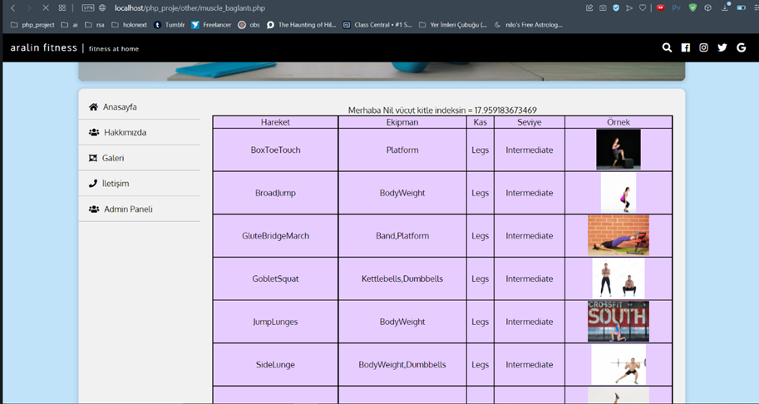This screenshot has width=759, height=404.
Task: Select the GluteBridgeMarch cell
Action: (x=275, y=236)
